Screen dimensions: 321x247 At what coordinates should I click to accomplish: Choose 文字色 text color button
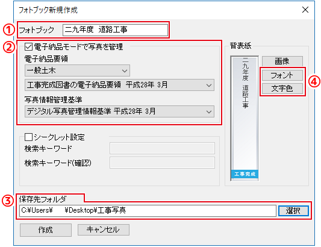tap(282, 89)
